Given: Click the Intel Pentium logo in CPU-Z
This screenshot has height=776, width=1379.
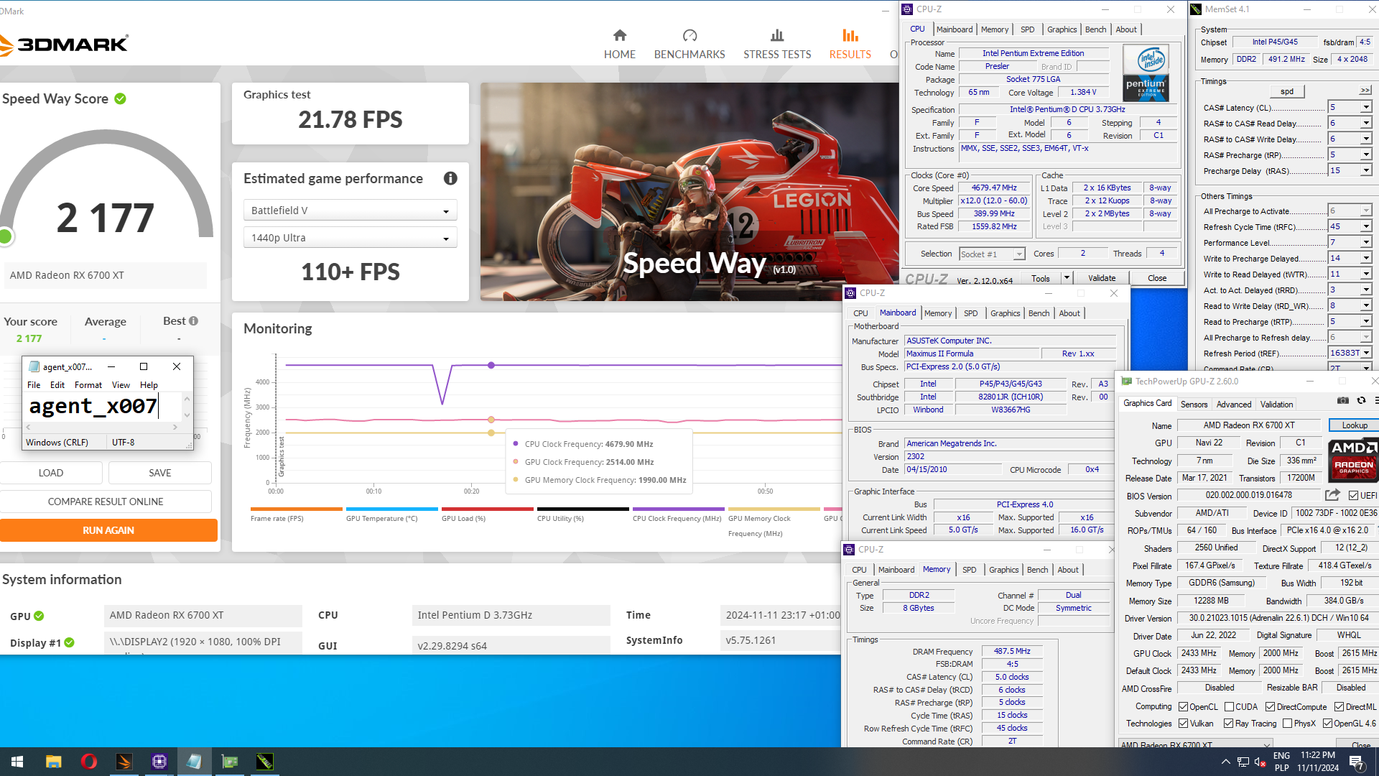Looking at the screenshot, I should point(1146,73).
